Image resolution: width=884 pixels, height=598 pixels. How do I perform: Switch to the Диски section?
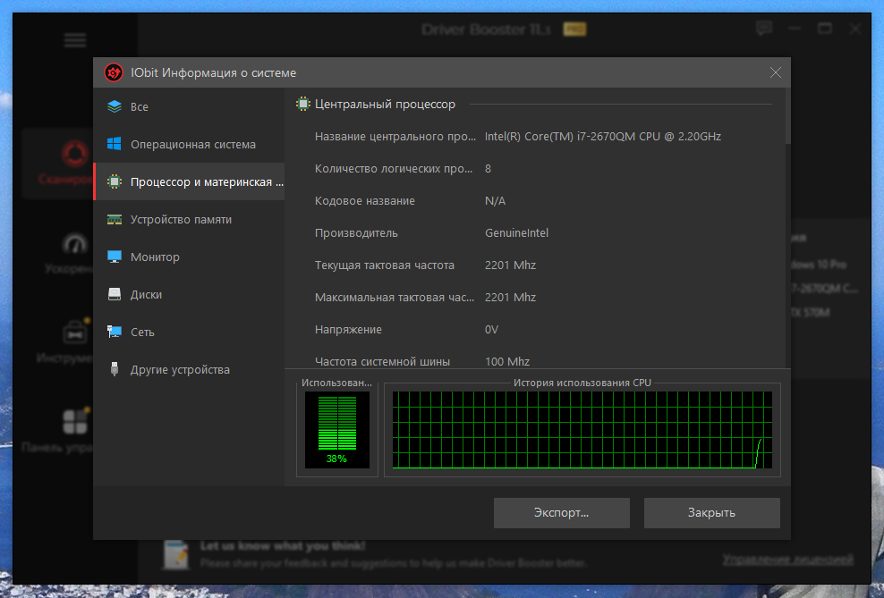pos(189,294)
